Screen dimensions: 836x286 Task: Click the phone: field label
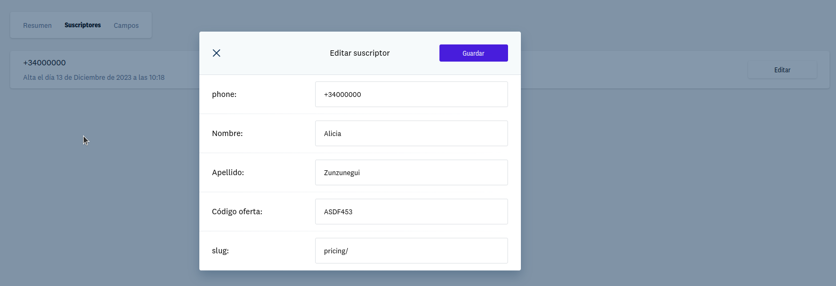pos(224,94)
